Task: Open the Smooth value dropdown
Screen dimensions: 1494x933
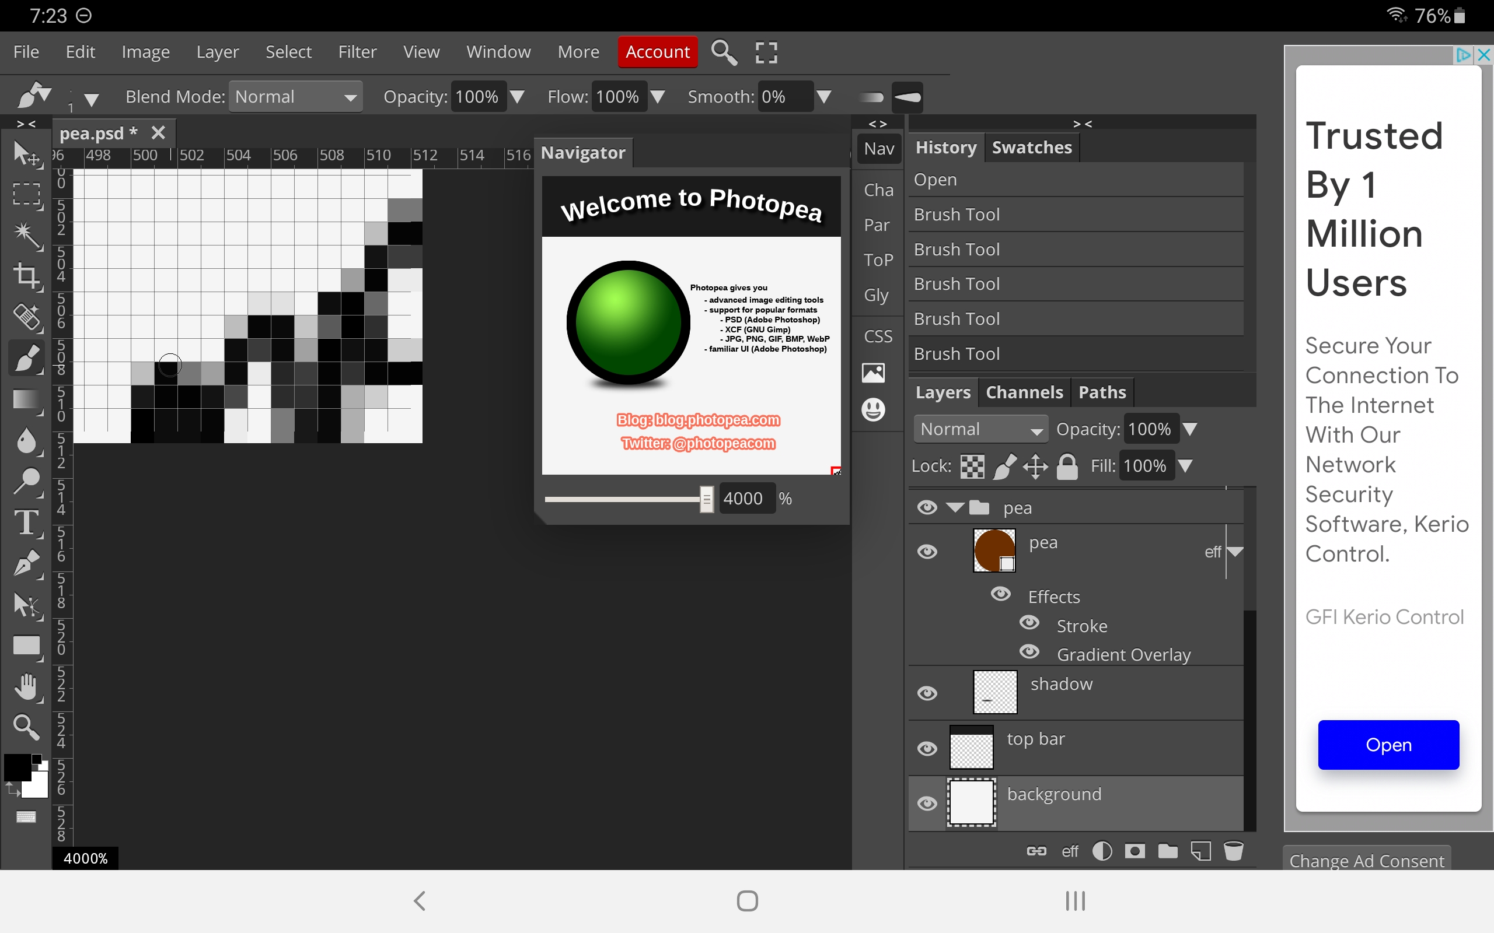Action: point(823,97)
